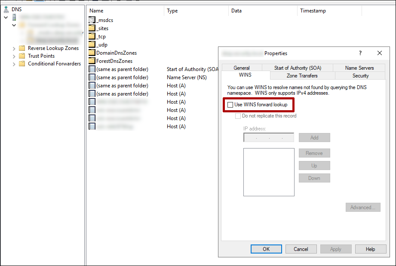Expand Trust Points
396x266 pixels.
point(13,56)
